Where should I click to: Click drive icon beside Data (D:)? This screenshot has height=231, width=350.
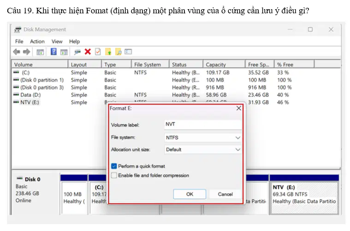coord(16,95)
